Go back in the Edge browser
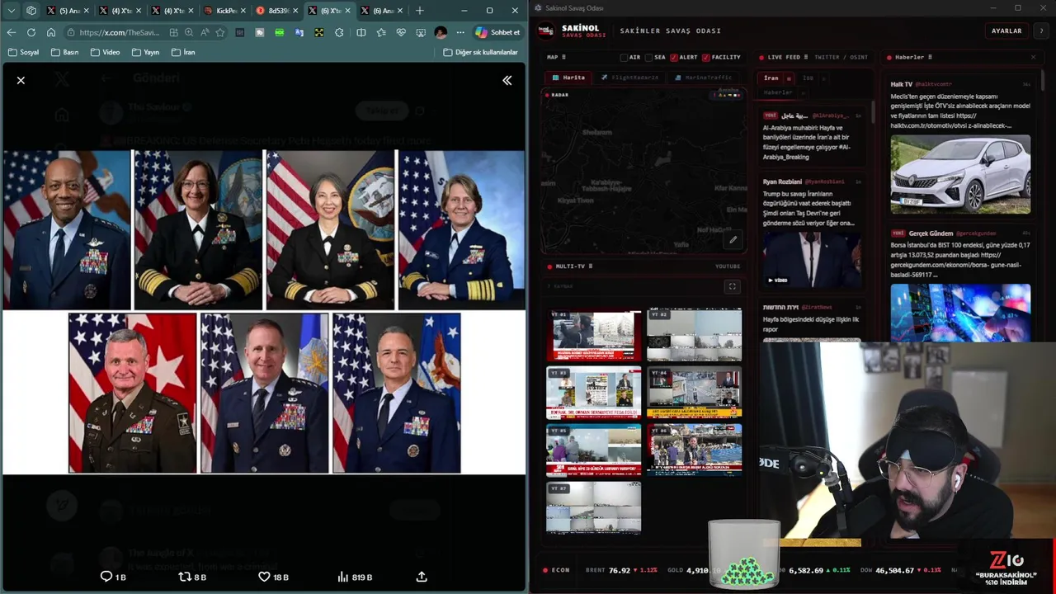The width and height of the screenshot is (1056, 594). pos(11,32)
